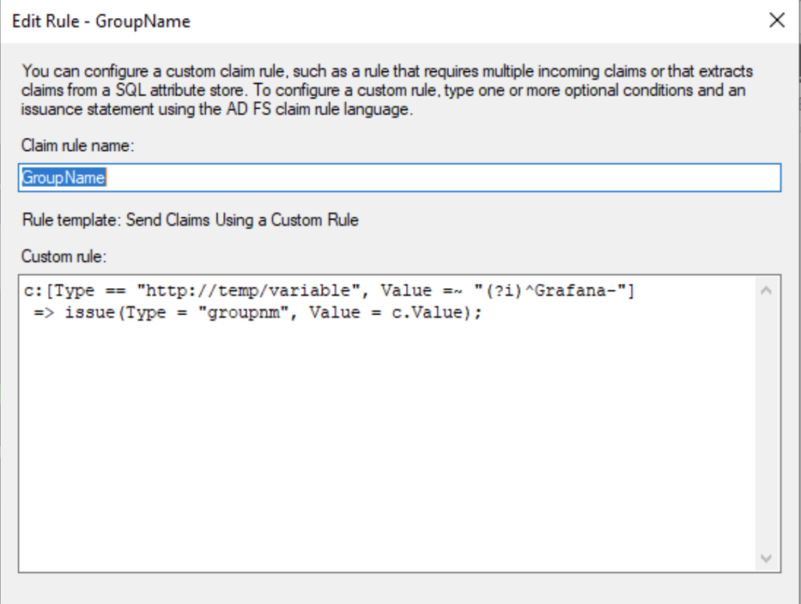Click the 'Claim rule name:' label
The height and width of the screenshot is (604, 801).
coord(77,146)
